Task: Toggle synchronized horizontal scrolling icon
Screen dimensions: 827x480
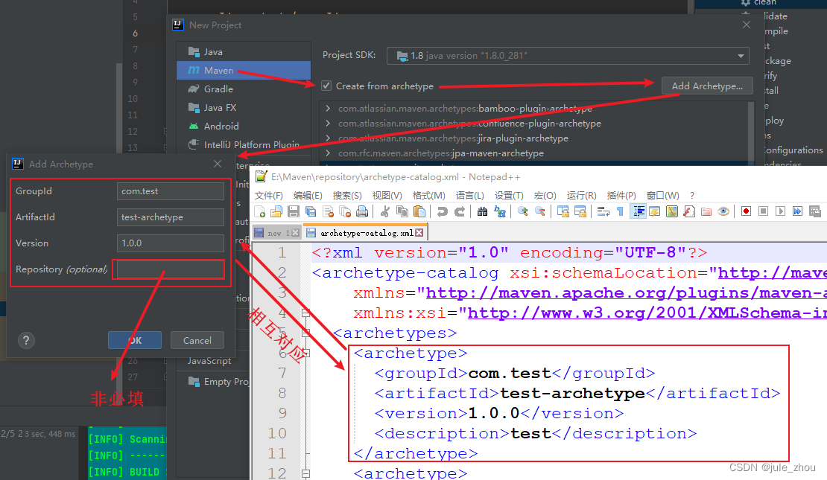Action: point(580,212)
